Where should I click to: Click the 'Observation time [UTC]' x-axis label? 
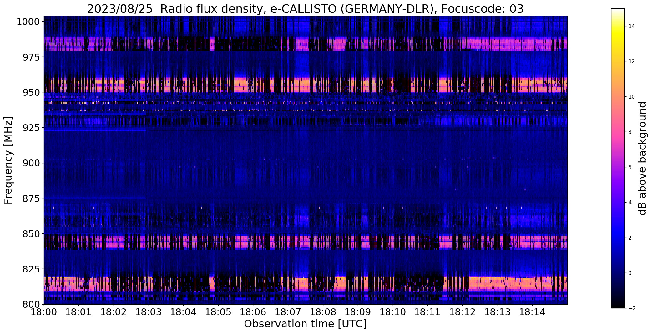click(x=305, y=324)
